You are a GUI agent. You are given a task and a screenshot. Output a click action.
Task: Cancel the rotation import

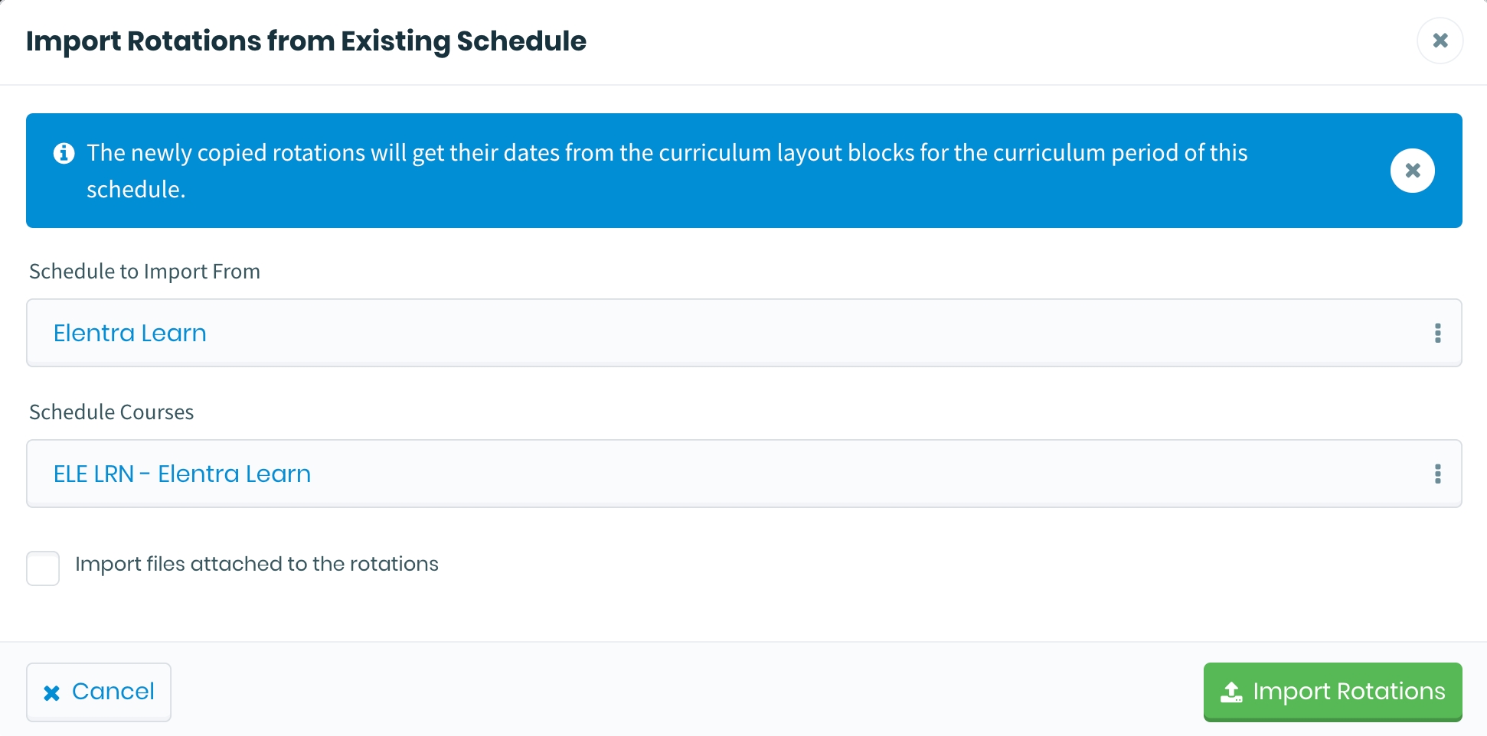[99, 692]
